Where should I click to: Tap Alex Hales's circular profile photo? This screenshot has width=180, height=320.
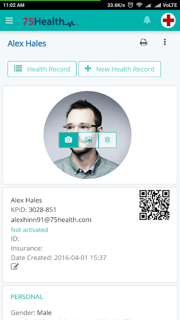(x=87, y=135)
